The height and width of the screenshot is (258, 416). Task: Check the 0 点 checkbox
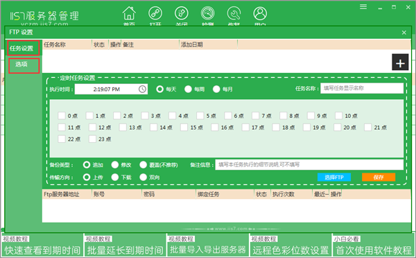pyautogui.click(x=62, y=115)
